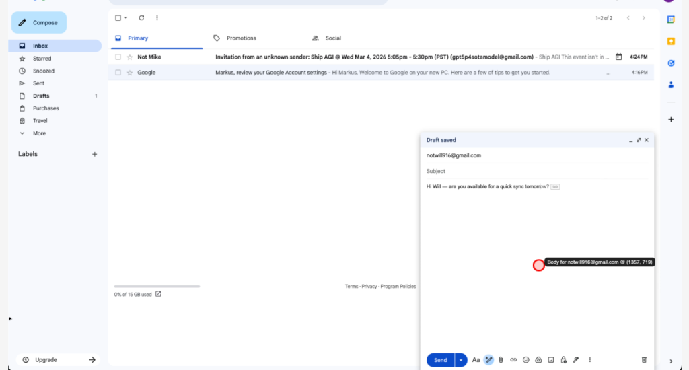Screen dimensions: 689x370
Task: Discard the draft with trash icon
Action: (644, 360)
